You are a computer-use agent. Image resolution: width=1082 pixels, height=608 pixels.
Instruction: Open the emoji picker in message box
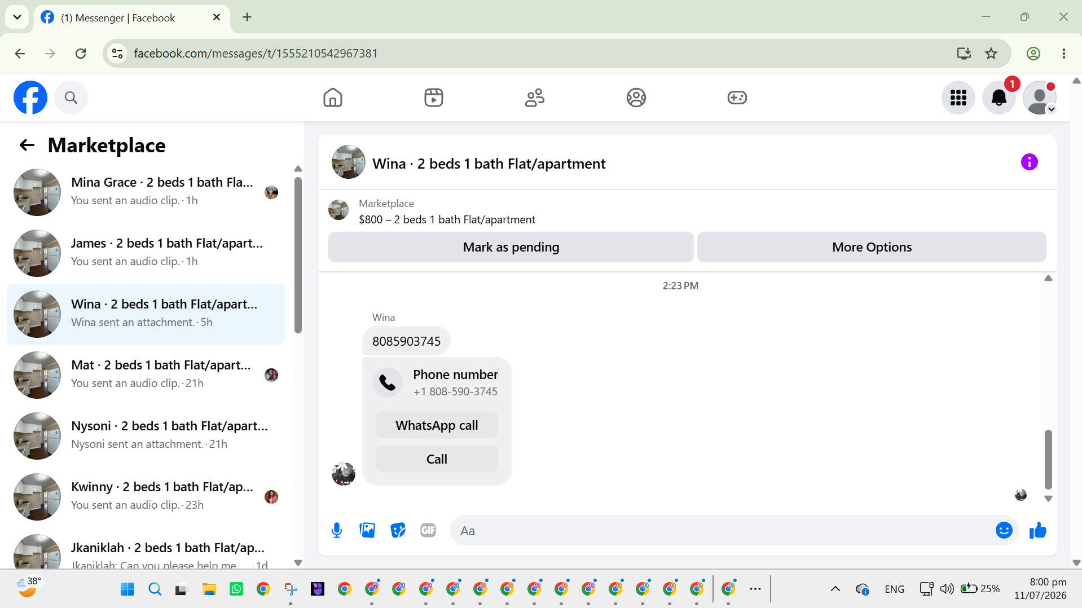tap(1004, 530)
